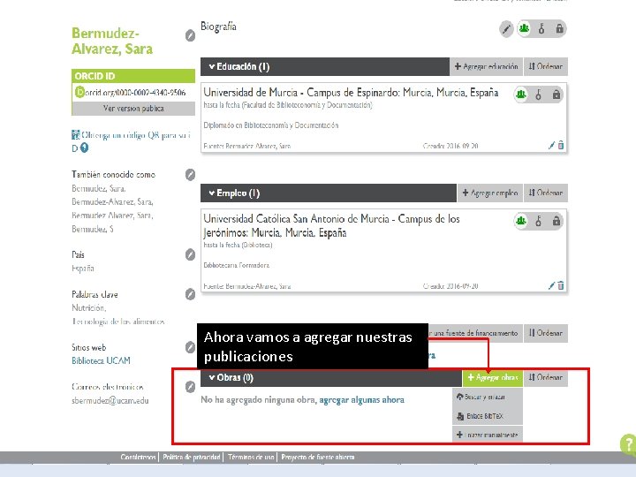
Task: Open Proyecto de fuente abierta link
Action: pyautogui.click(x=318, y=458)
